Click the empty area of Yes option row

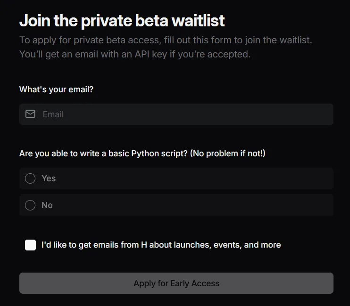click(194, 178)
